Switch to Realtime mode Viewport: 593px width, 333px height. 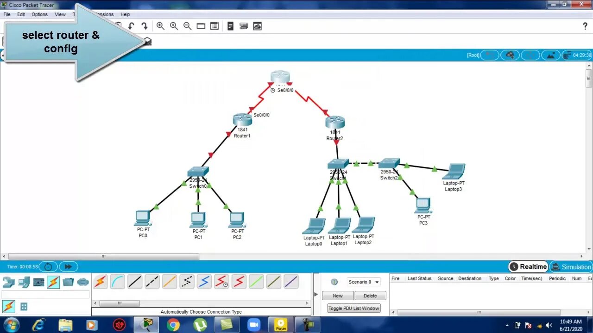(x=528, y=267)
